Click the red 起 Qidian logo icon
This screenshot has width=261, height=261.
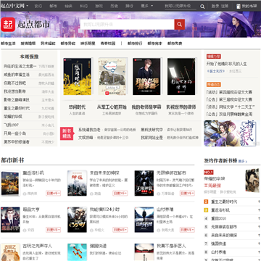(x=8, y=25)
